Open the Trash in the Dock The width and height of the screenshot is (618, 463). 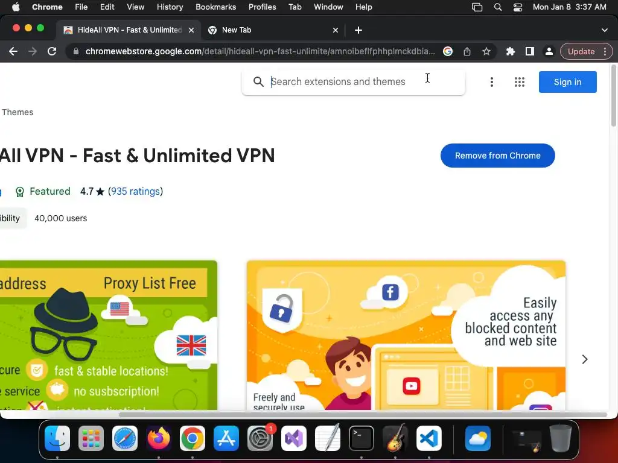click(561, 438)
